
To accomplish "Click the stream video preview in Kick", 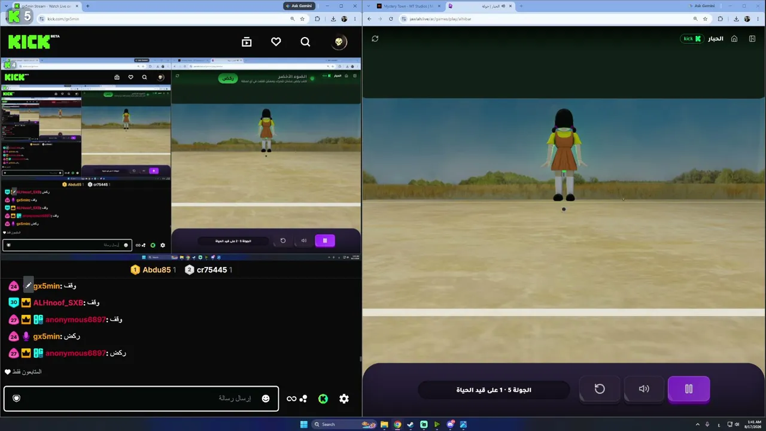I will point(181,159).
